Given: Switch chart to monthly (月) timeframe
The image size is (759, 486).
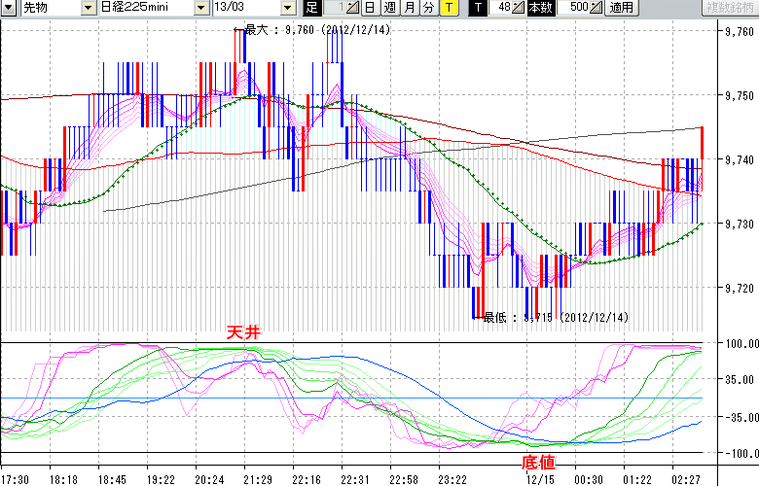Looking at the screenshot, I should tap(410, 8).
